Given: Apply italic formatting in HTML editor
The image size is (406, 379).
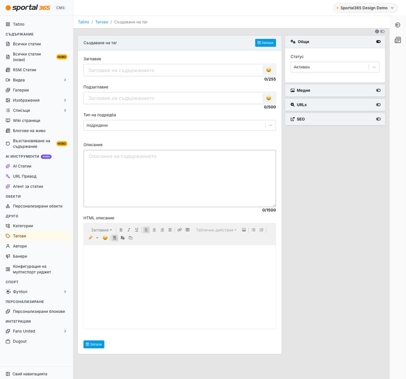Looking at the screenshot, I should [129, 230].
